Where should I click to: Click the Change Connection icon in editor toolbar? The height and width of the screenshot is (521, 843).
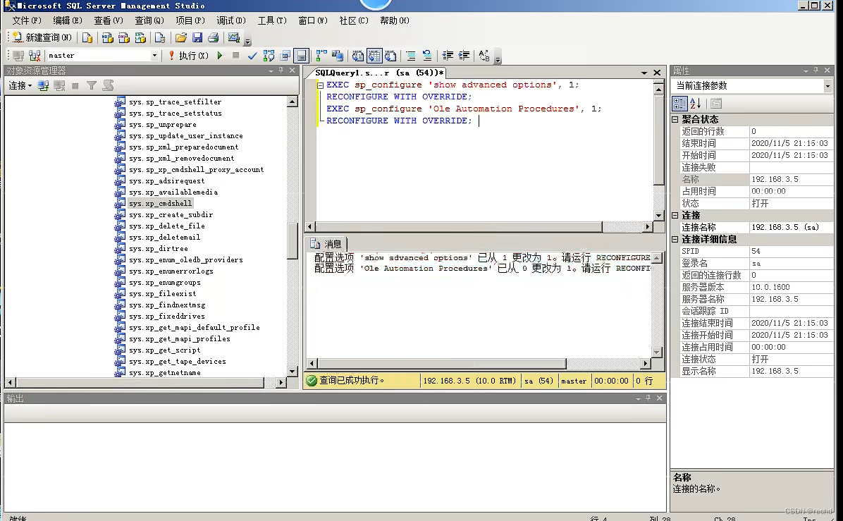35,56
